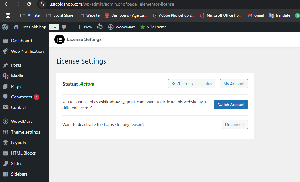
Task: Open Media library in sidebar
Action: [17, 76]
